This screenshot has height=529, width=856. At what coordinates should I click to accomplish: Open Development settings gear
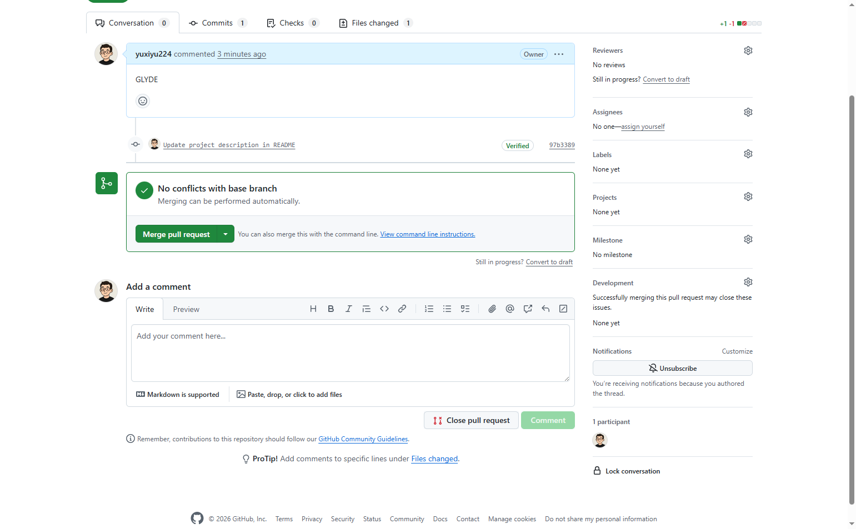point(748,282)
